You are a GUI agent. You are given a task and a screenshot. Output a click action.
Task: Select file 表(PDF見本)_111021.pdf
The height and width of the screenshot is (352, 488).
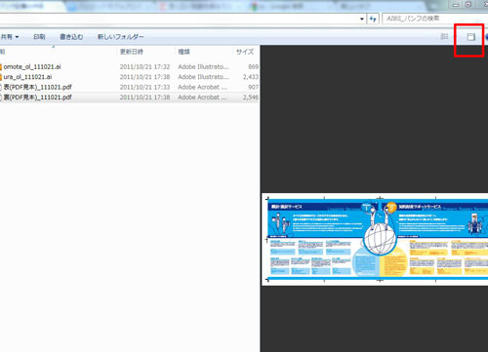37,87
